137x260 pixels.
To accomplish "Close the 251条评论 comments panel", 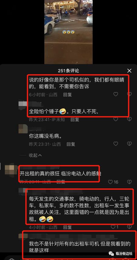I will point(129,71).
